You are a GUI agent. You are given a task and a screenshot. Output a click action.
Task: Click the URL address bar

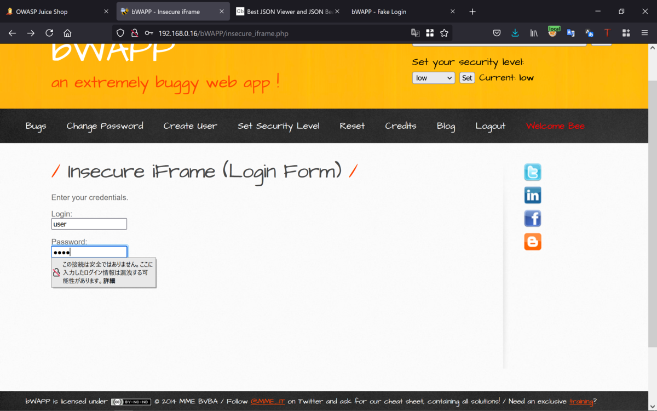coord(282,33)
